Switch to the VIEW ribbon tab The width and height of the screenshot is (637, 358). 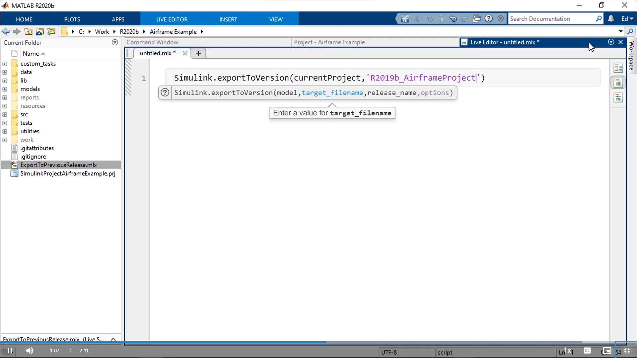pos(276,19)
